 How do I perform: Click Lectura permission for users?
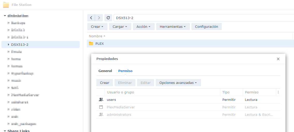click(251, 100)
